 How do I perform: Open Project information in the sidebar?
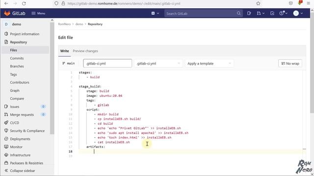point(25,34)
